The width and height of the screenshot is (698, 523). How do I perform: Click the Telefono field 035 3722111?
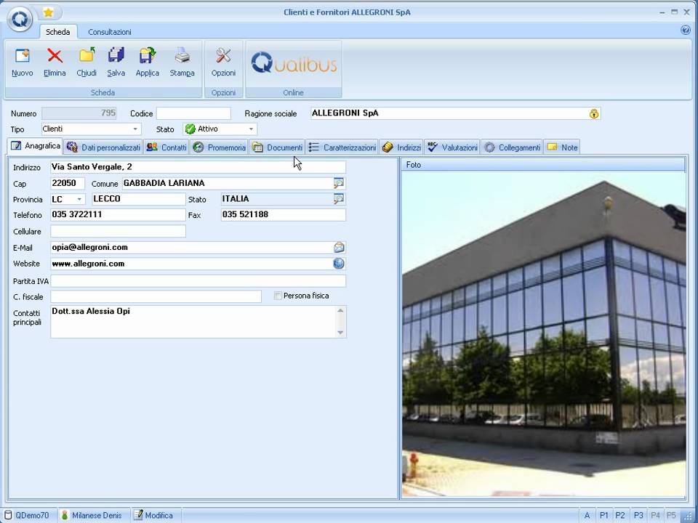(118, 215)
